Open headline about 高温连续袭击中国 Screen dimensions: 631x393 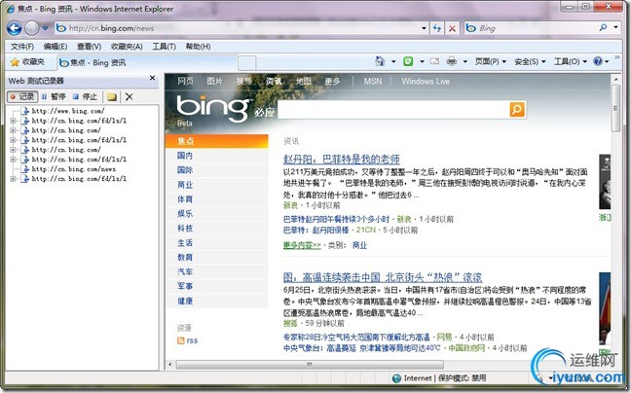click(x=383, y=277)
